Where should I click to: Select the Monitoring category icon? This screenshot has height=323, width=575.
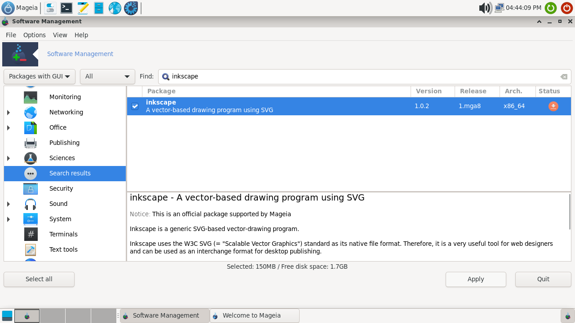31,97
